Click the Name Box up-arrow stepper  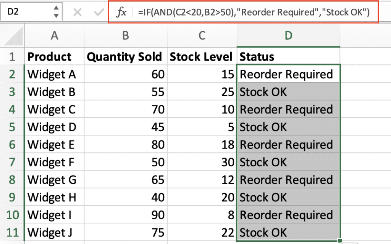coord(56,8)
